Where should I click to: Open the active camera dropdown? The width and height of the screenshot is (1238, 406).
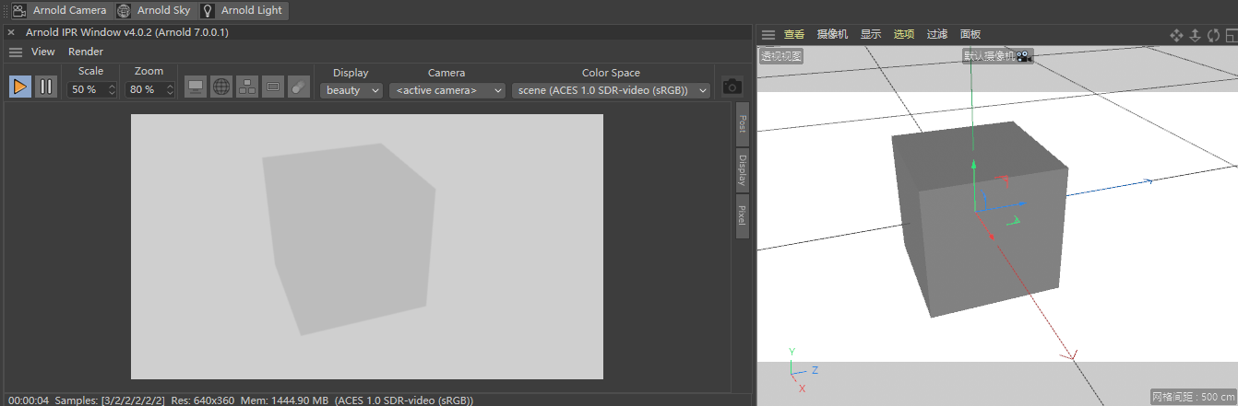click(447, 90)
